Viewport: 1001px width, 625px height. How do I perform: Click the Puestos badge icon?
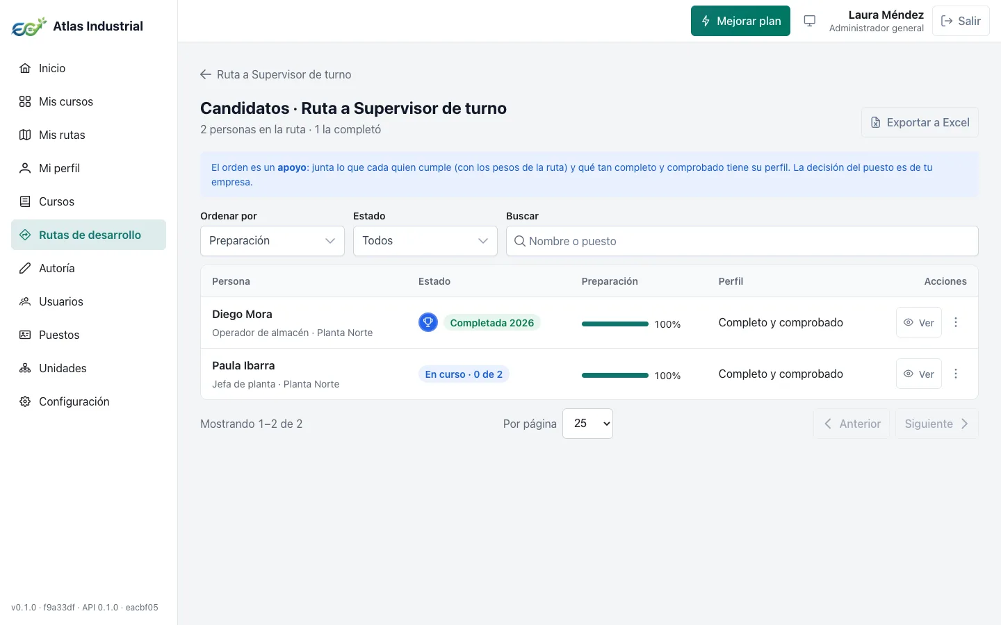tap(25, 335)
